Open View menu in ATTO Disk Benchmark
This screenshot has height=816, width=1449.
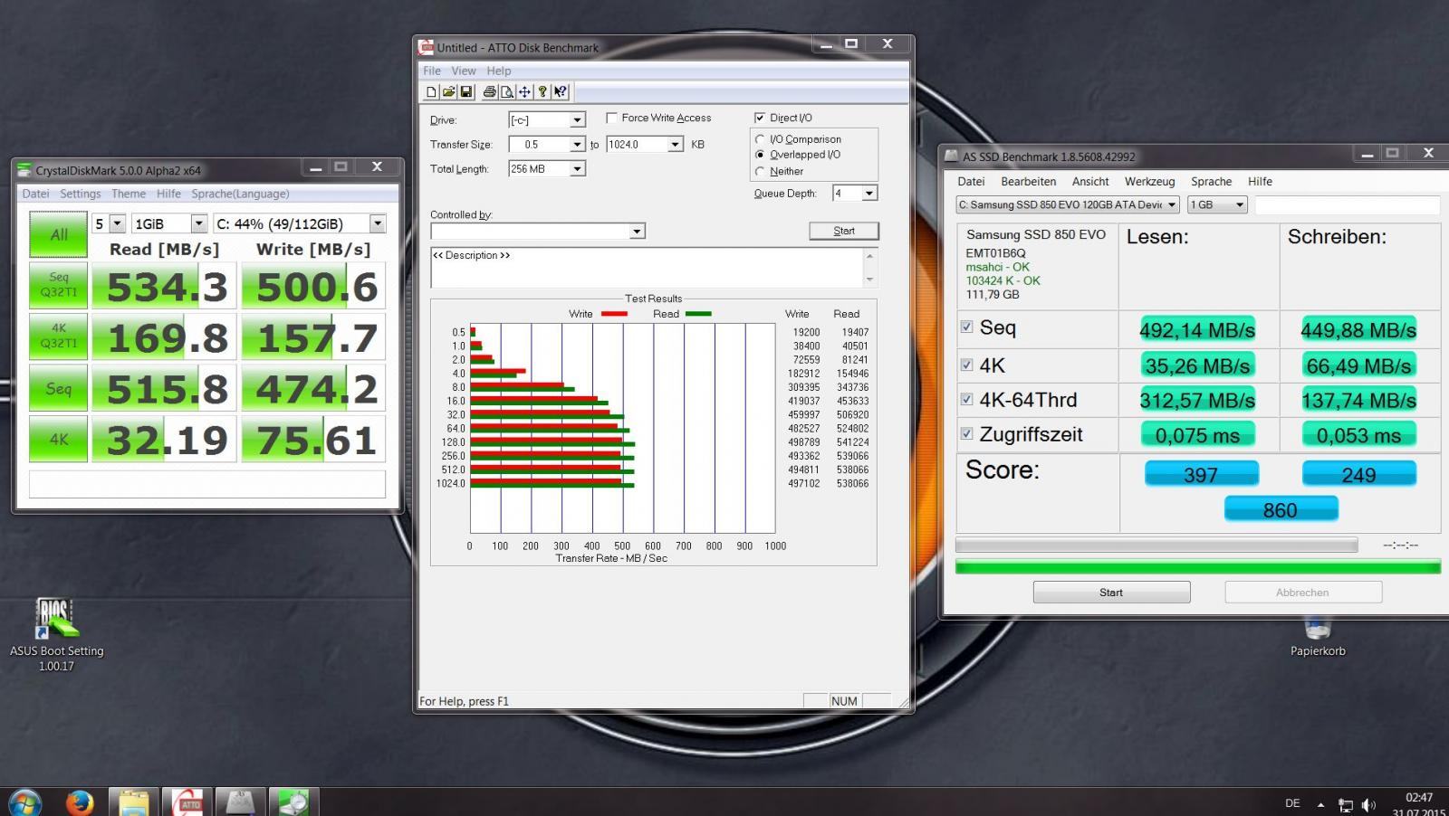coord(464,71)
